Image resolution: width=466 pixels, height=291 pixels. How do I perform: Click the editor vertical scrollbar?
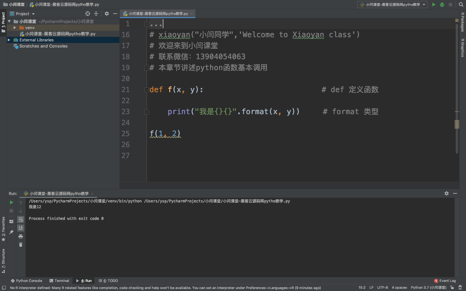tap(457, 124)
